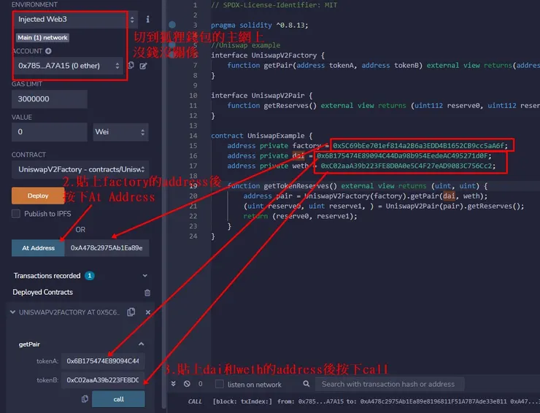This screenshot has height=413, width=540.
Task: Remove the deployed UniswapV2Factory instance
Action: click(x=148, y=312)
